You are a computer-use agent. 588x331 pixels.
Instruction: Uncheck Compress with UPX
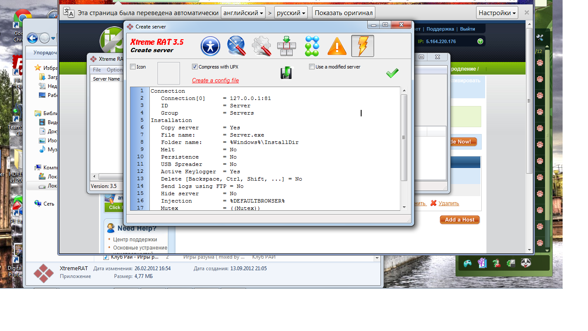(195, 67)
